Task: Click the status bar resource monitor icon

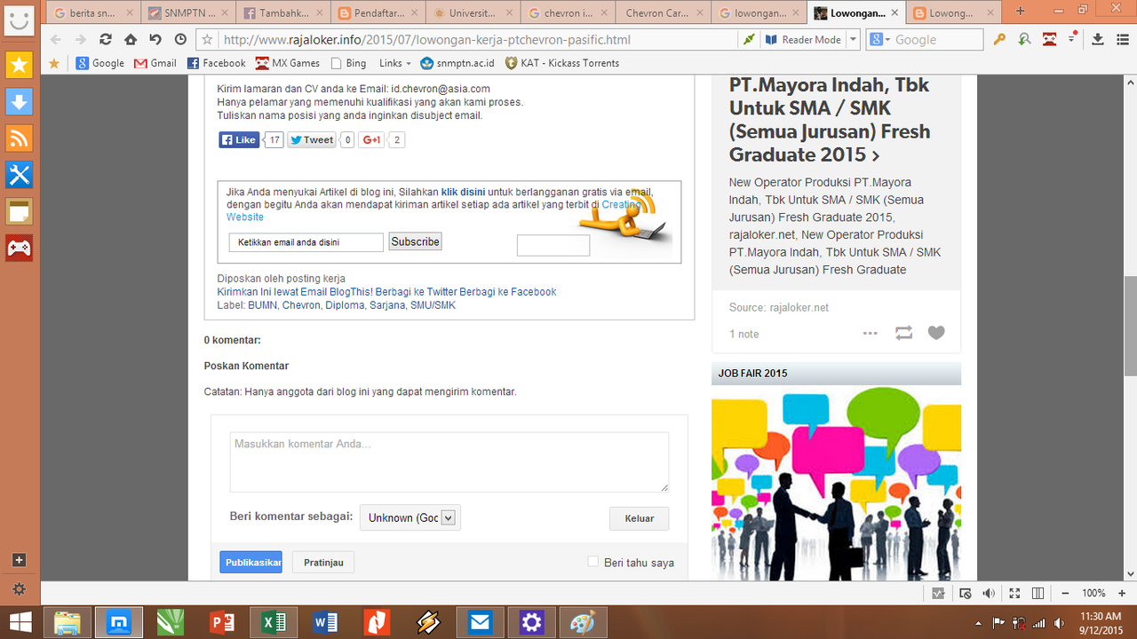Action: (939, 593)
